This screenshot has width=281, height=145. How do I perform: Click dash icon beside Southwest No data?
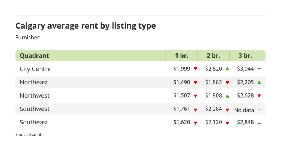[x=259, y=110]
